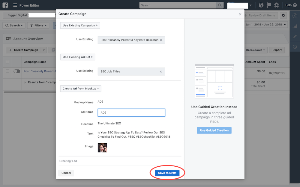The height and width of the screenshot is (187, 300).
Task: Click the guided creation illustration
Action: 214,81
